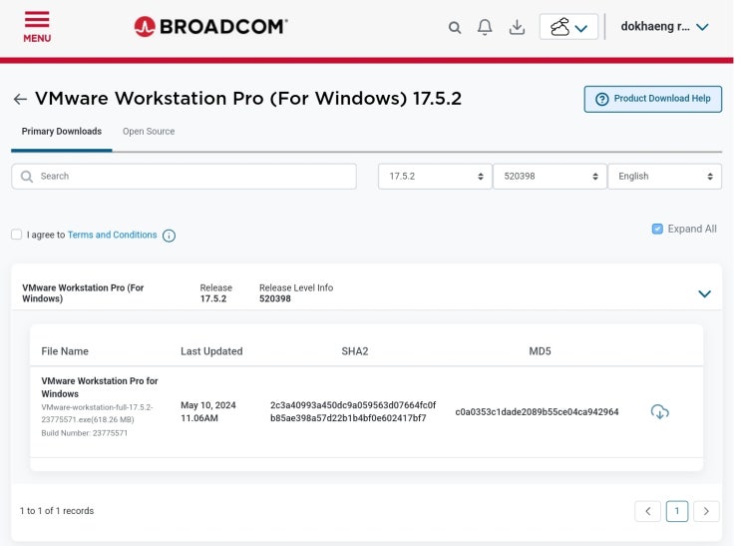Go to the next page arrow
The image size is (741, 546).
click(x=706, y=511)
